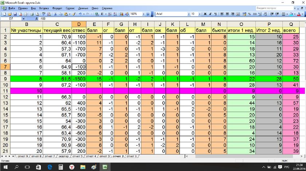This screenshot has height=171, width=306.
Task: Undo the last action
Action: (80, 14)
